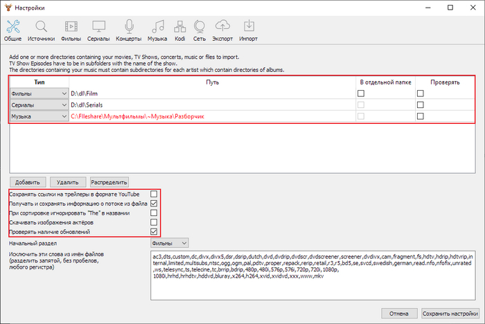Screen dimensions: 485x324
Task: Tick В отдельной папке for D:\dl\Film
Action: point(360,93)
